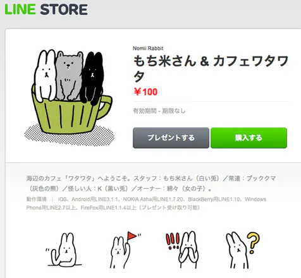
Task: Click the teacup sticker main image
Action: click(70, 97)
